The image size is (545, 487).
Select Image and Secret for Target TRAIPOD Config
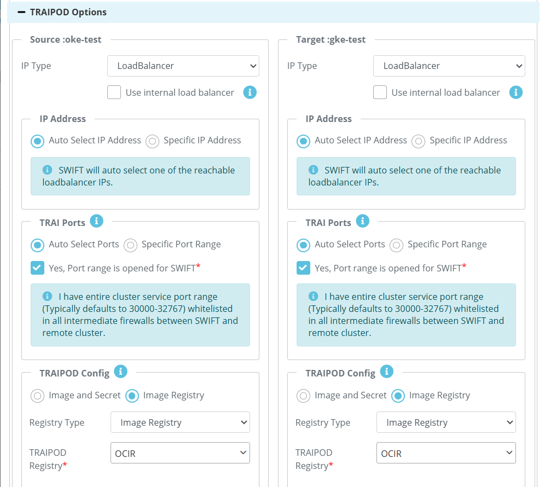pyautogui.click(x=304, y=396)
